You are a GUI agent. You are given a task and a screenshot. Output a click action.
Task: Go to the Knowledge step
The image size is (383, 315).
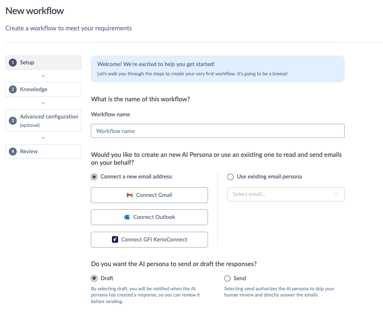(x=43, y=89)
